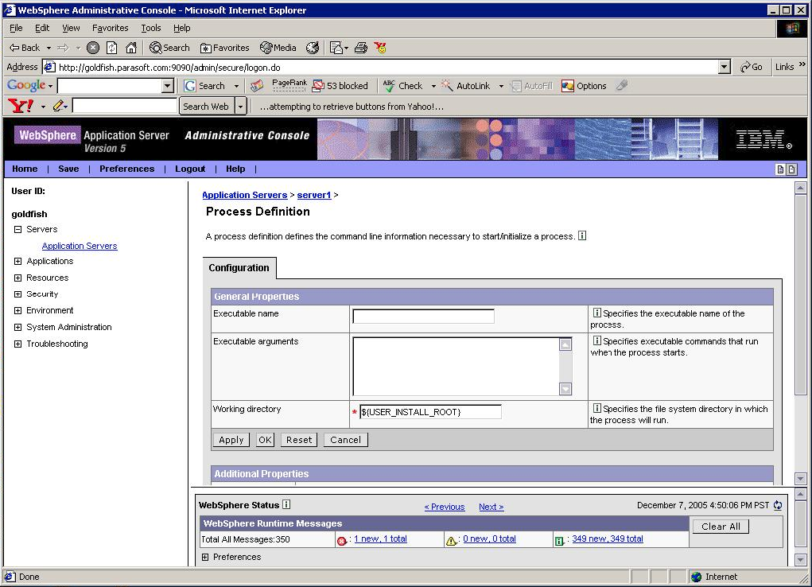Image resolution: width=812 pixels, height=587 pixels.
Task: Click the WebSphere Status info icon
Action: pos(286,504)
